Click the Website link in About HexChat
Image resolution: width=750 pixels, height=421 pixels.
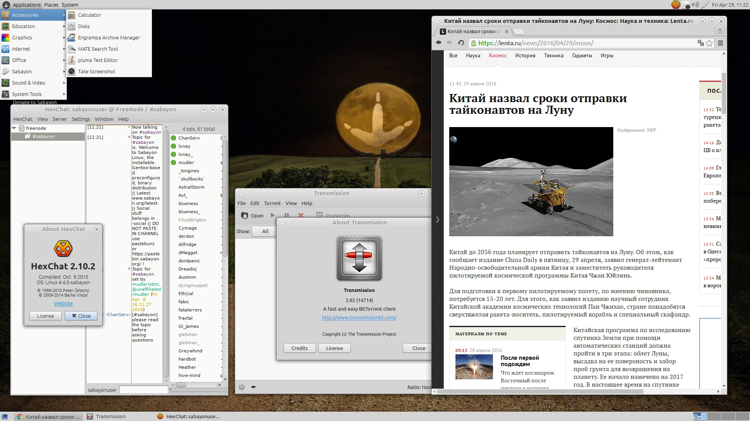tap(63, 303)
